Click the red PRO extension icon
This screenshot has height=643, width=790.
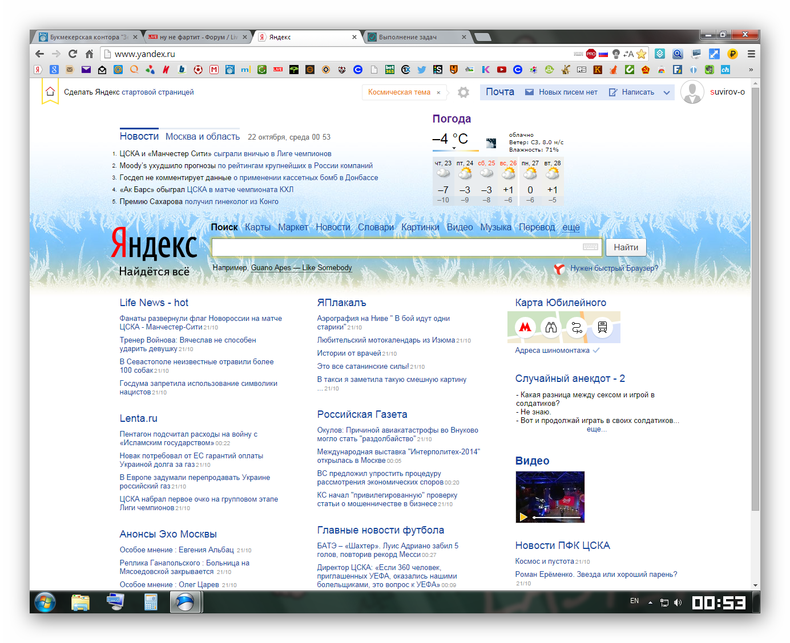point(591,54)
